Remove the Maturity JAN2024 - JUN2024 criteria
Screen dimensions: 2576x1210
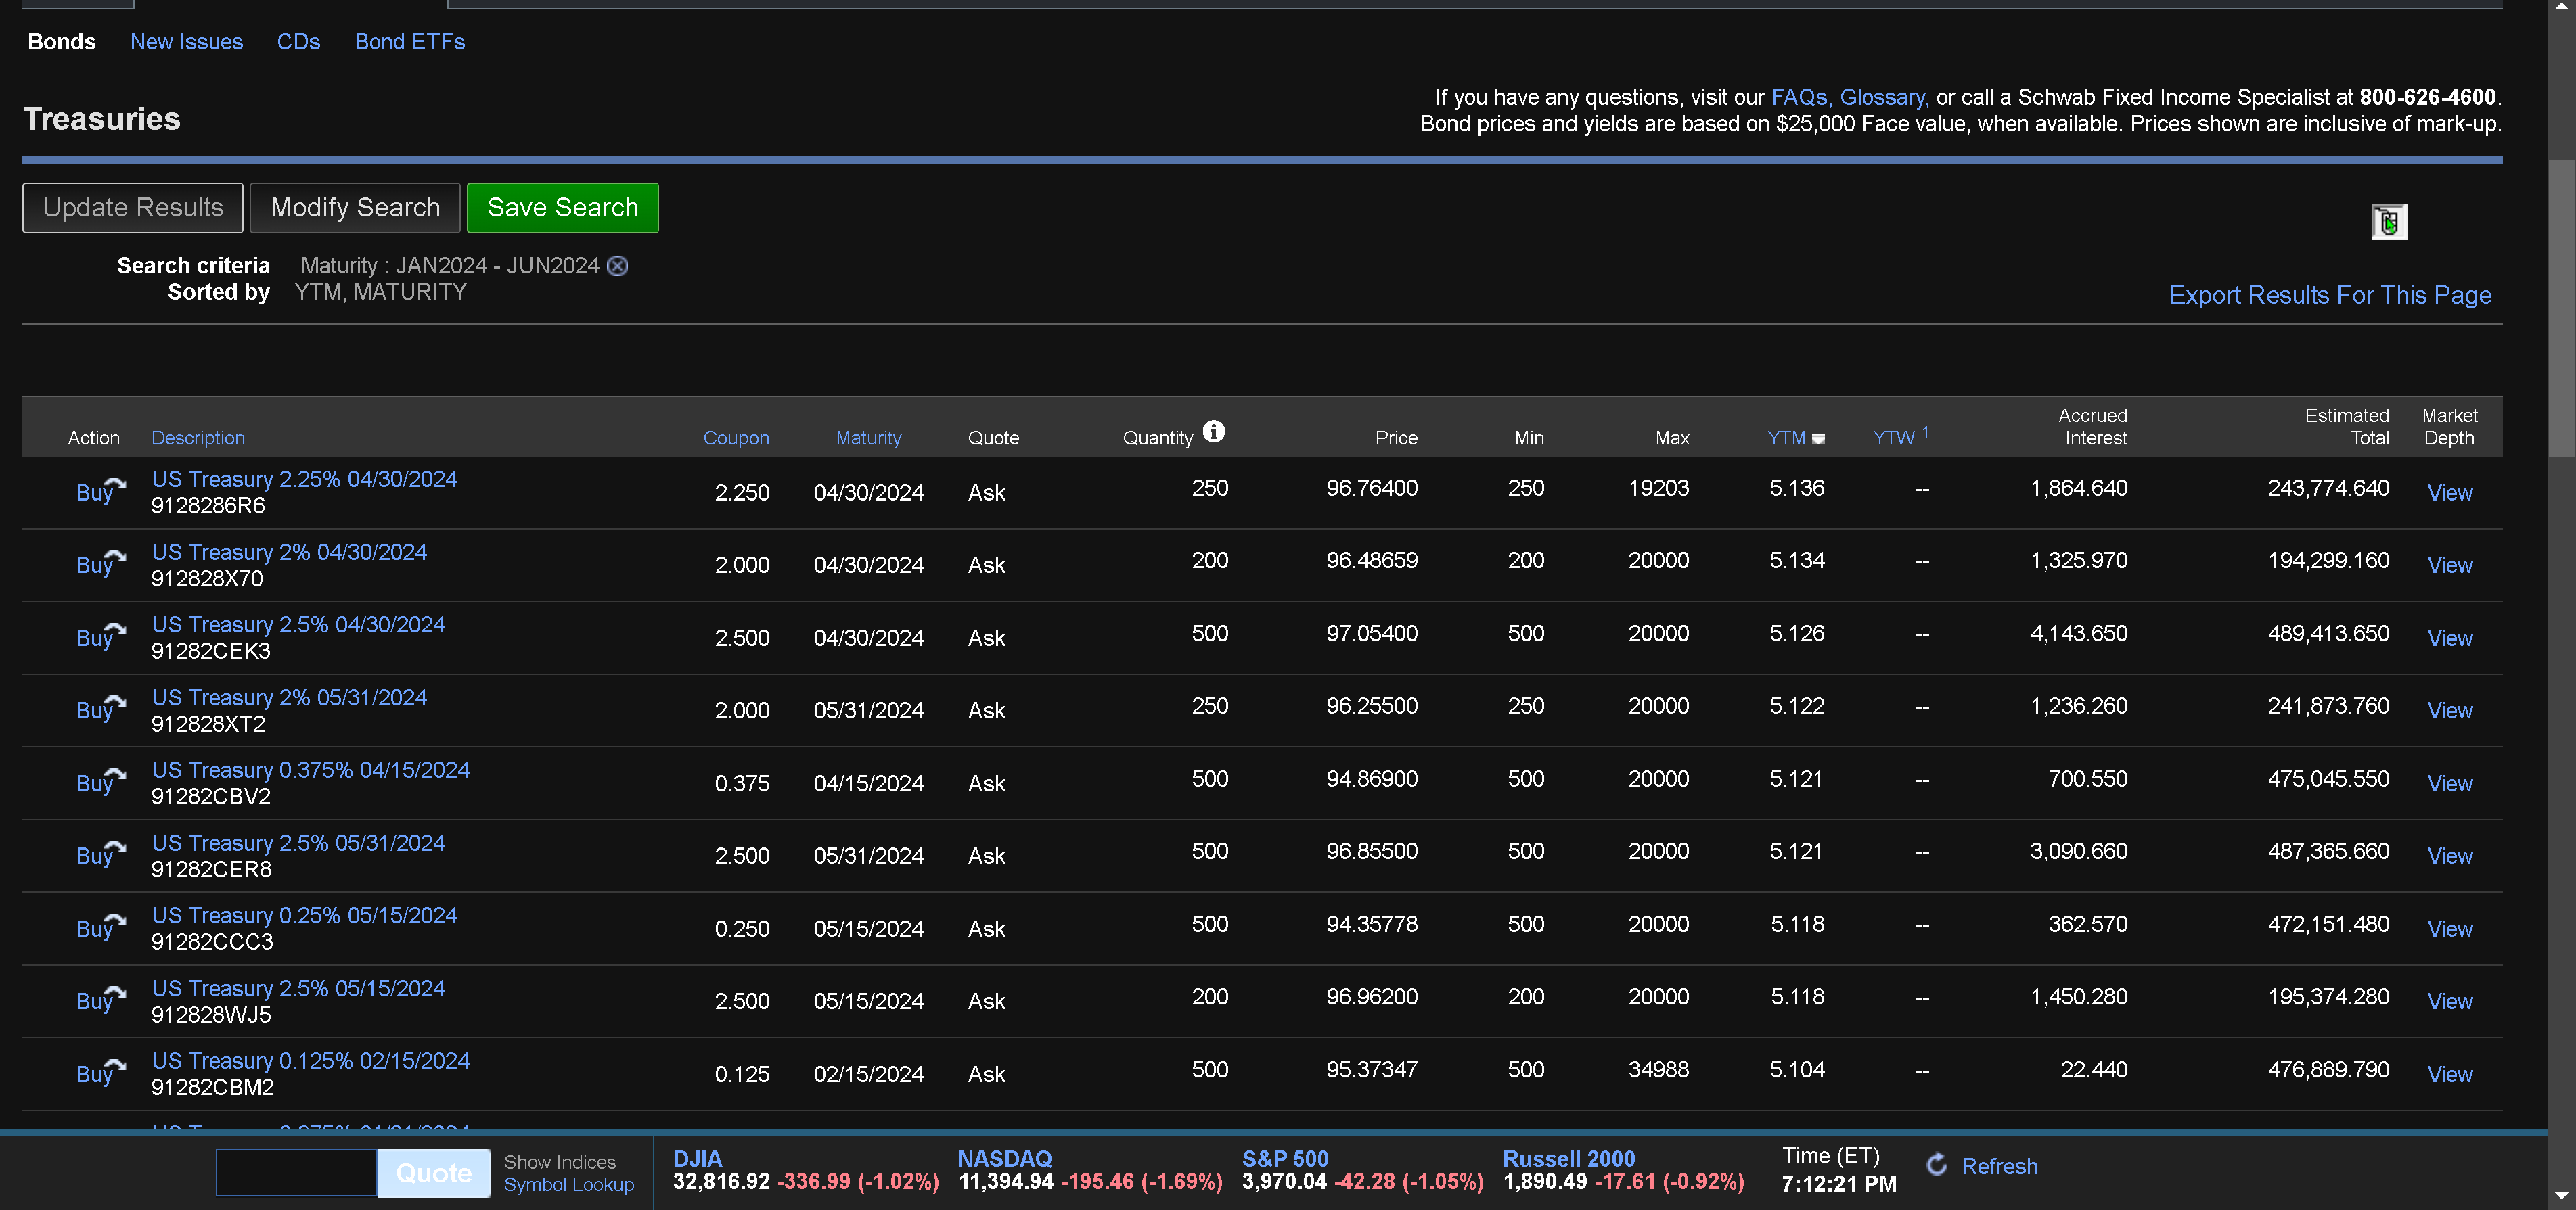click(618, 266)
